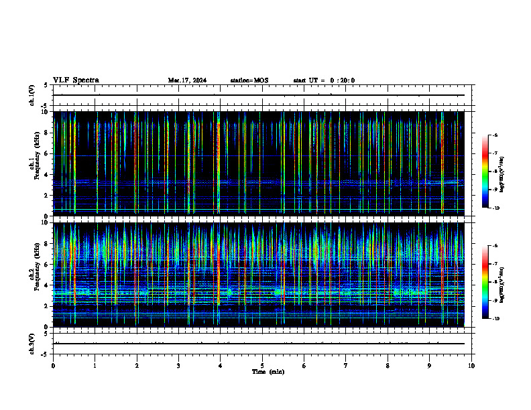Click time axis tick label "0"
Viewport: 531px width, 410px height.
point(53,366)
